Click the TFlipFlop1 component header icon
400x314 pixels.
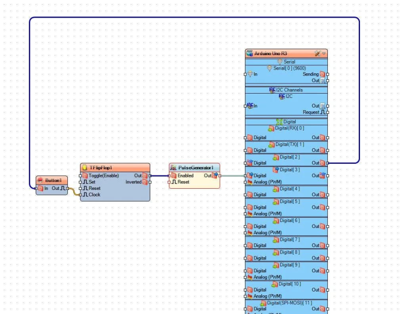pyautogui.click(x=84, y=167)
